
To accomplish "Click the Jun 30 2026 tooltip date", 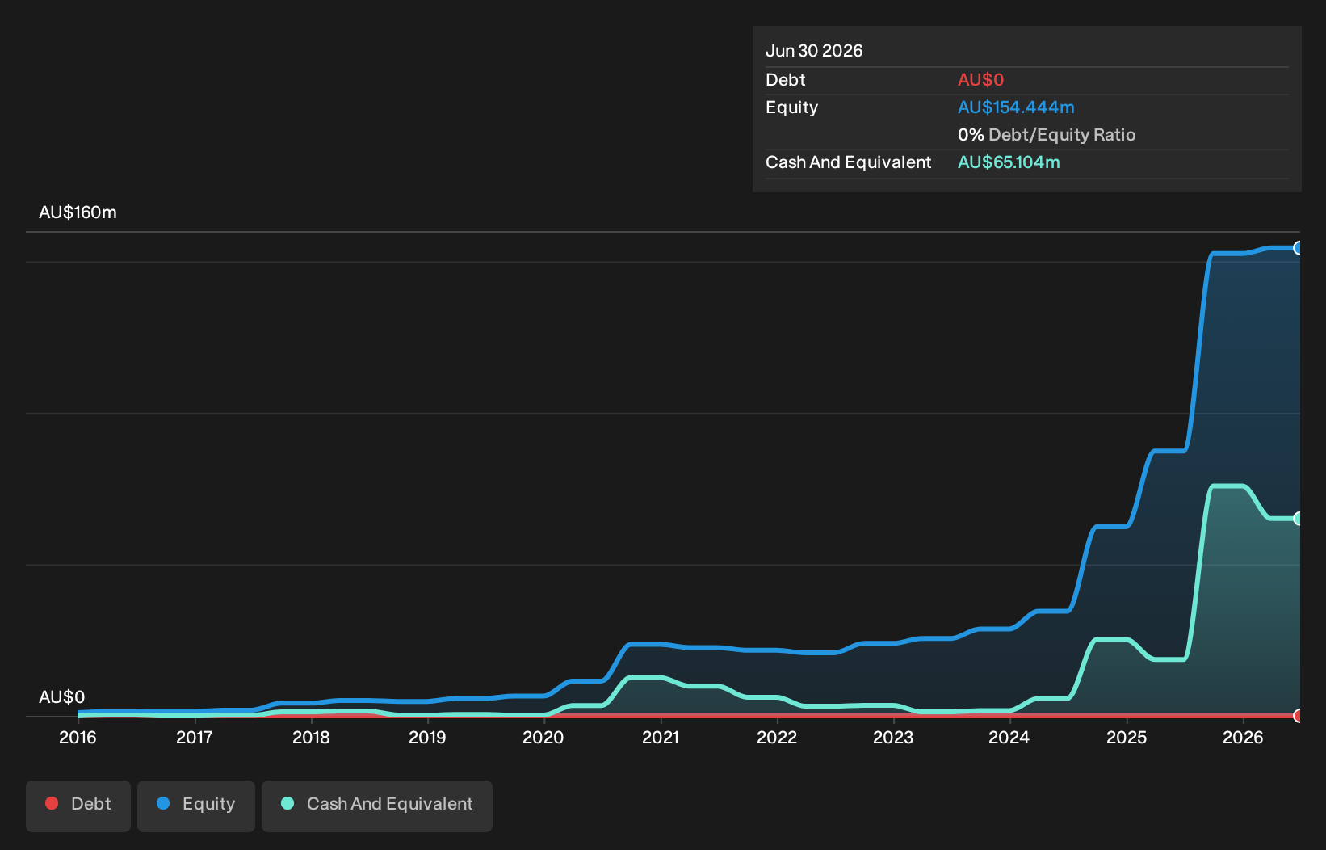I will [x=814, y=51].
